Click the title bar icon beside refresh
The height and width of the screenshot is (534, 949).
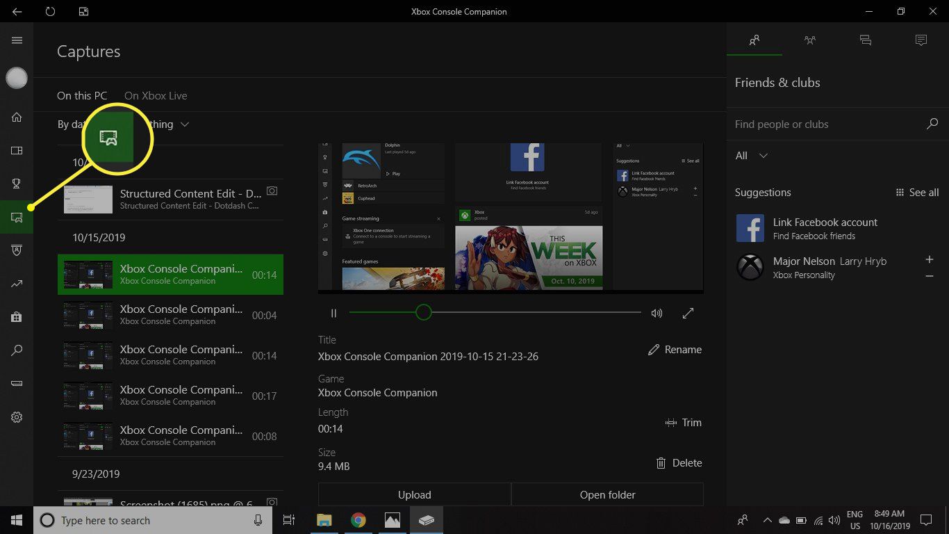point(83,11)
